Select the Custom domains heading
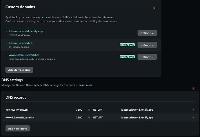 pyautogui.click(x=20, y=7)
